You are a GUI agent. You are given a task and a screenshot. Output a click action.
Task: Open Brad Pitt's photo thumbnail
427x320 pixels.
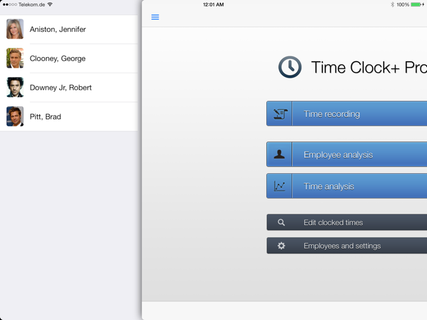coord(15,117)
